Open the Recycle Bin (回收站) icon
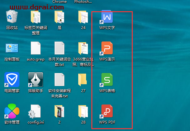The image size is (190, 131). coord(12,17)
